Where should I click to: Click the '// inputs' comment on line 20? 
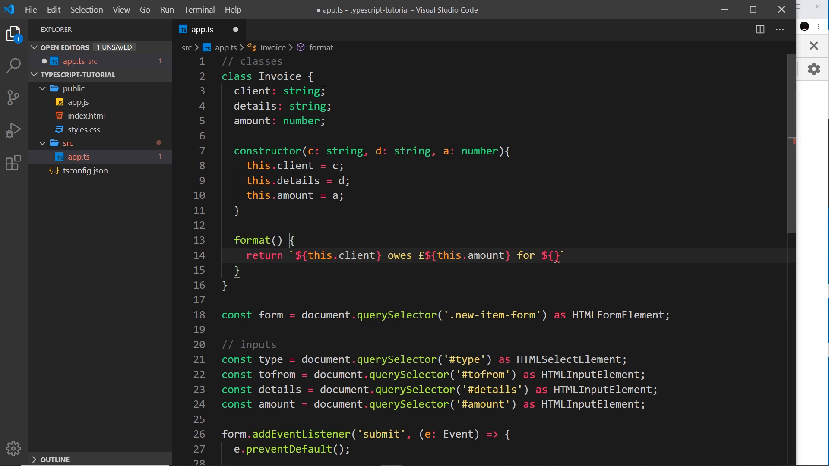click(x=249, y=345)
